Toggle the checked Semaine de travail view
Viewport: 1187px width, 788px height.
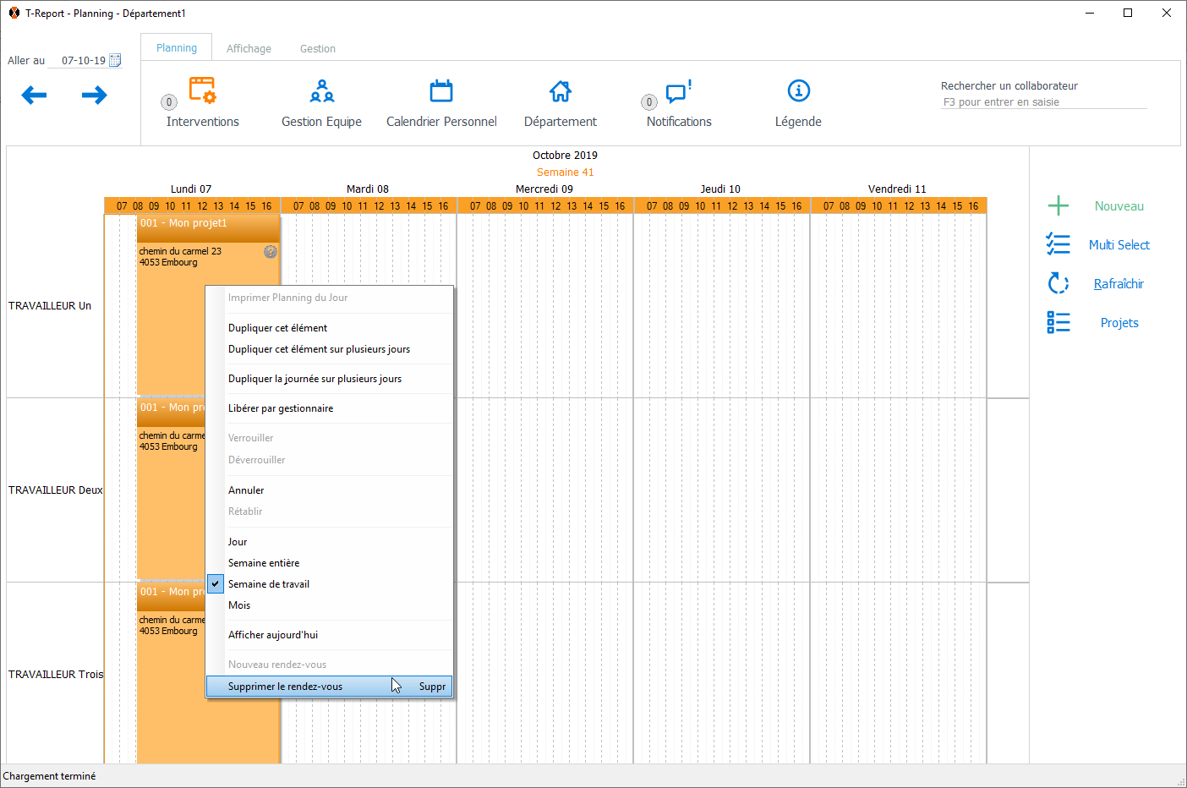pos(269,584)
